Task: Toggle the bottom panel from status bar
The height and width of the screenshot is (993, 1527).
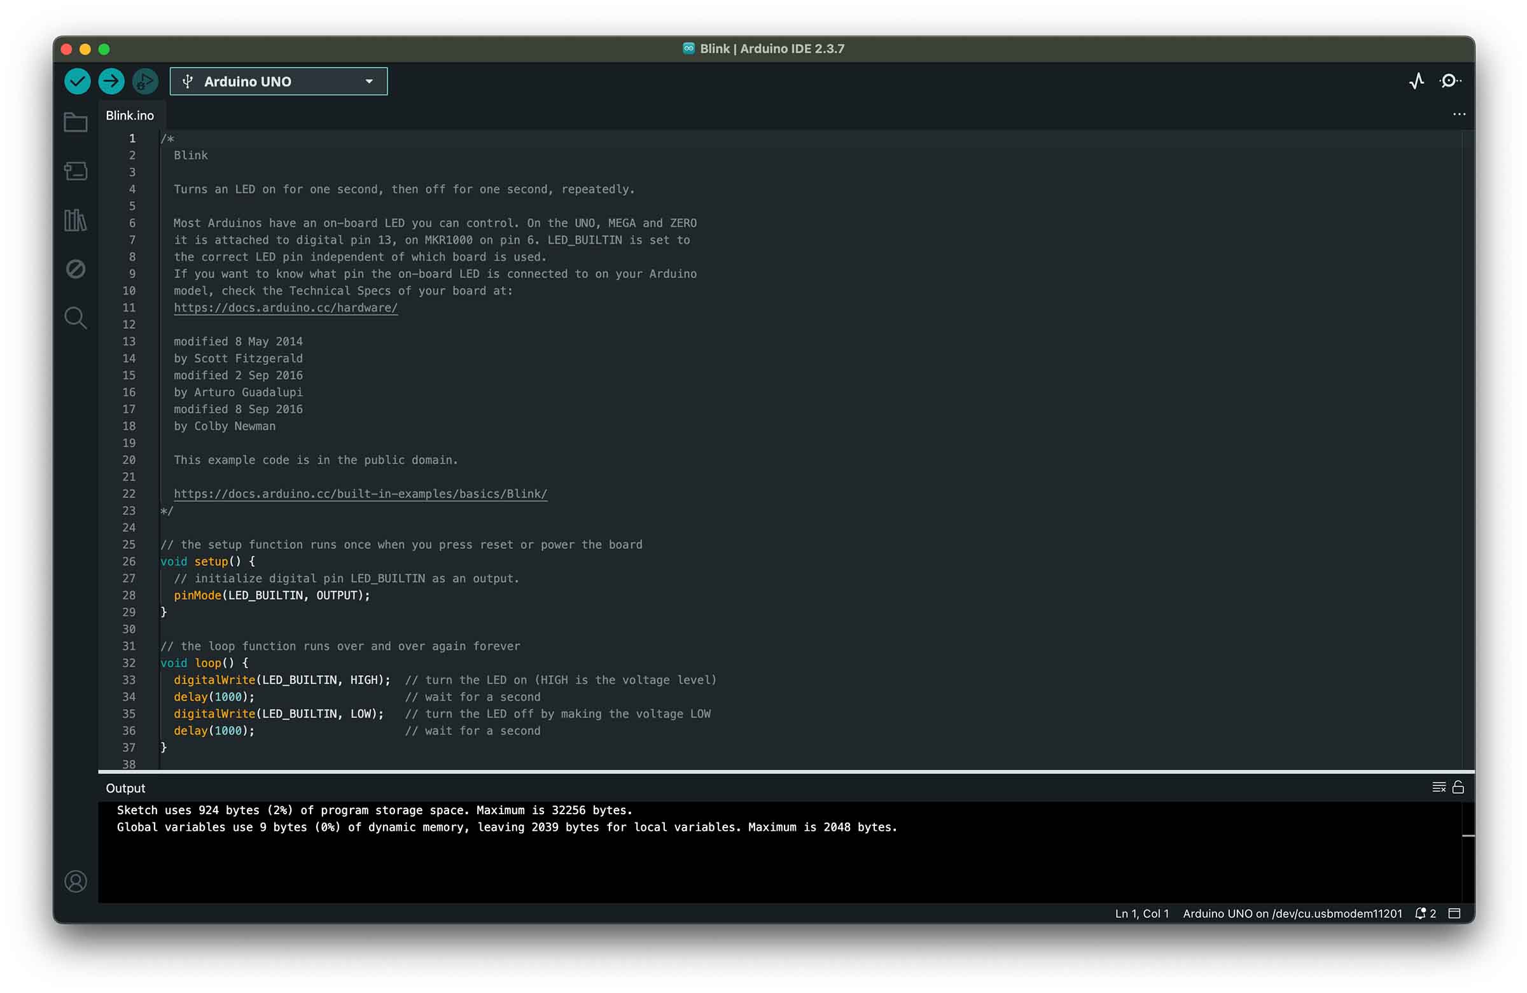Action: pyautogui.click(x=1454, y=913)
